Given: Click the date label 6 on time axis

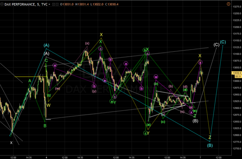Looking at the screenshot, I should coord(149,157).
